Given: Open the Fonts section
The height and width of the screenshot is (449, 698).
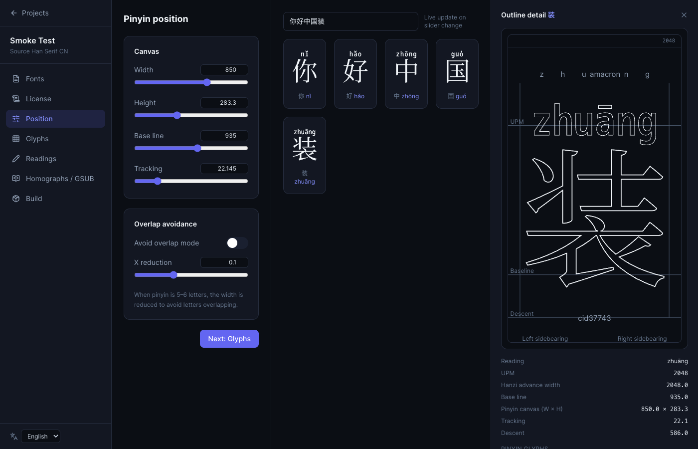Looking at the screenshot, I should coord(55,79).
